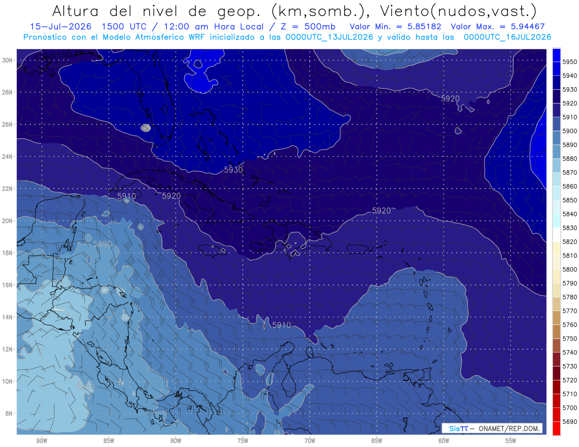Click the 5820 value in the color legend

click(570, 242)
